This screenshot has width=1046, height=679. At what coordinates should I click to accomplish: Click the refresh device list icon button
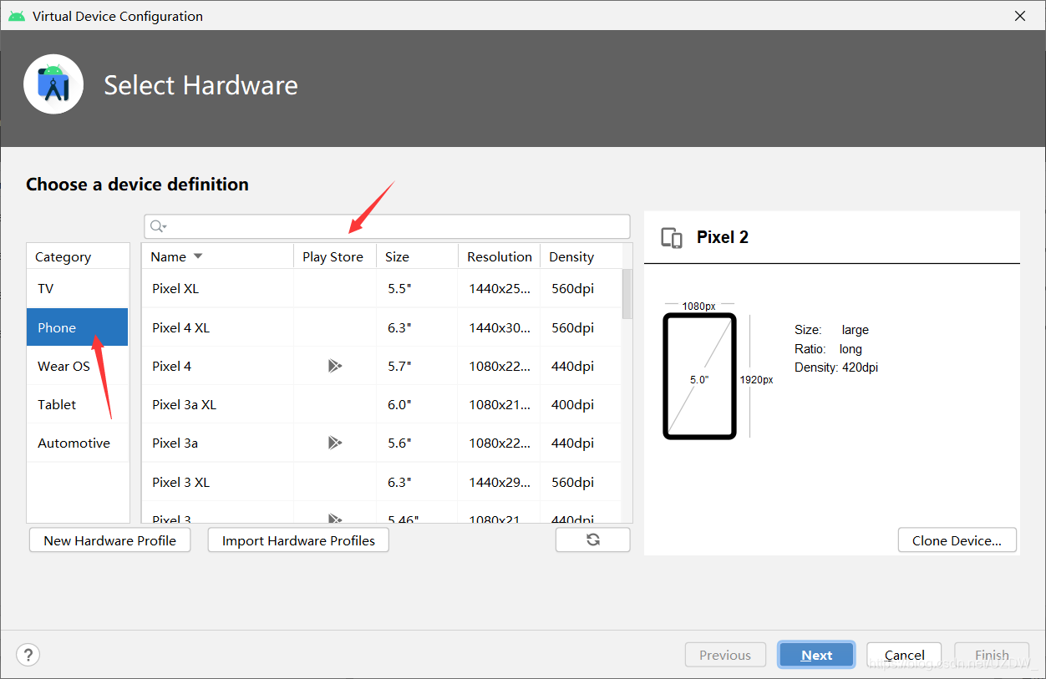pyautogui.click(x=592, y=540)
